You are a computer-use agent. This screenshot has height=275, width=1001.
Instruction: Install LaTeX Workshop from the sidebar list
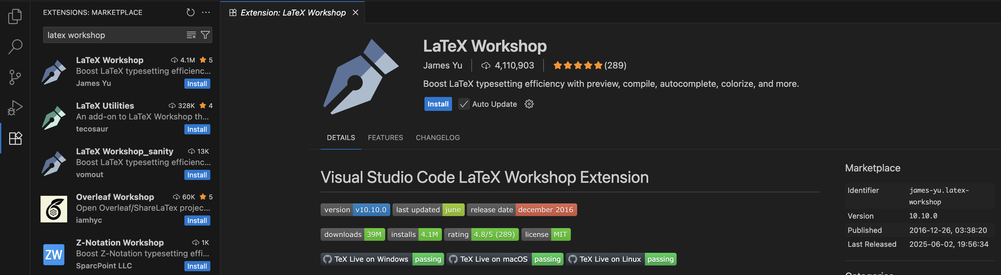[x=197, y=84]
